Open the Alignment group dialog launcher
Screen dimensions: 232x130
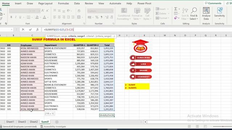(x=84, y=23)
